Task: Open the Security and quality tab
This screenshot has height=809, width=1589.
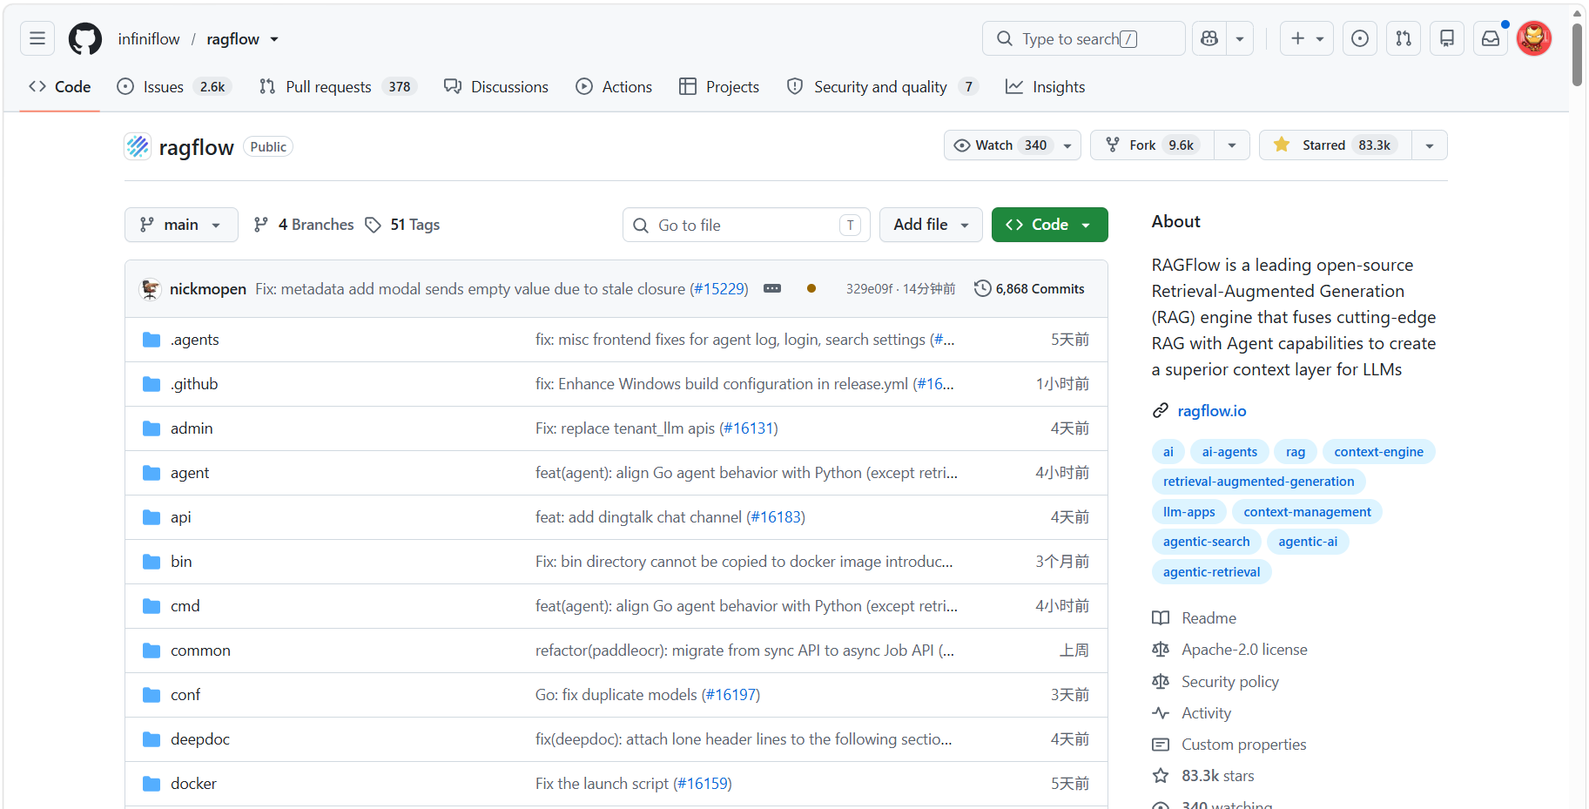Action: (x=882, y=87)
